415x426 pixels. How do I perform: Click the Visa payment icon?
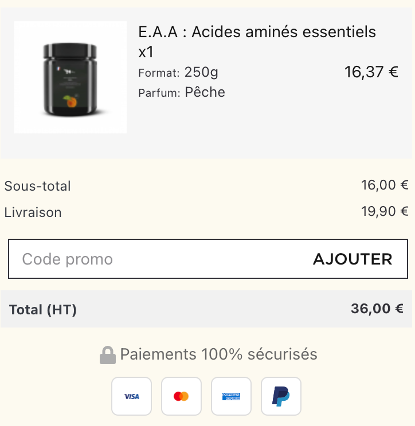[x=131, y=396]
